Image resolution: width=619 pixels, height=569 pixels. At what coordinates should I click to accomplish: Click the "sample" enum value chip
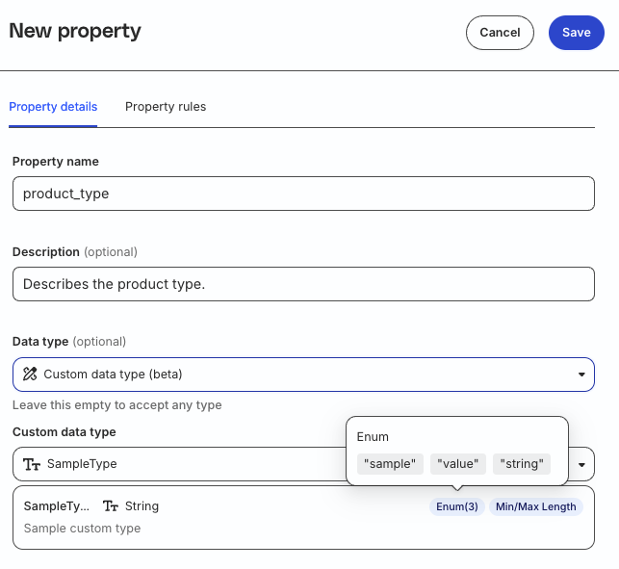(x=390, y=464)
